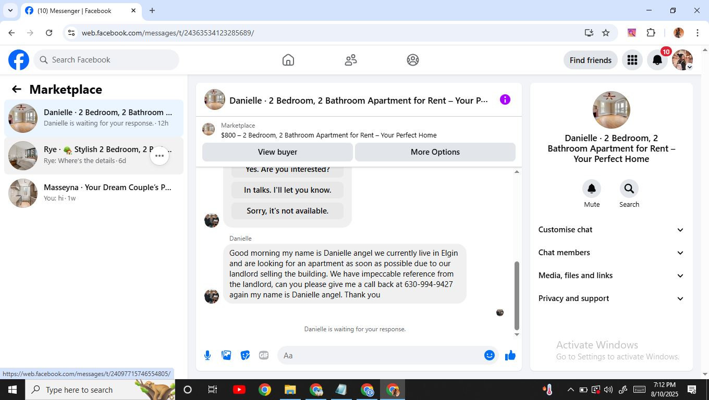This screenshot has height=400, width=709.
Task: Open the conversation information icon
Action: click(505, 99)
